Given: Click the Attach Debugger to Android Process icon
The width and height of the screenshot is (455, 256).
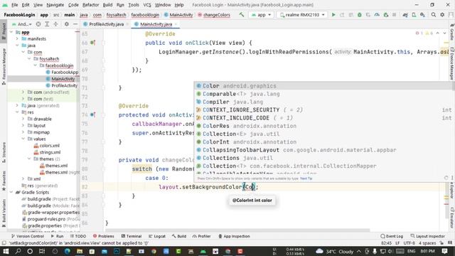Looking at the screenshot, I should coord(385,14).
